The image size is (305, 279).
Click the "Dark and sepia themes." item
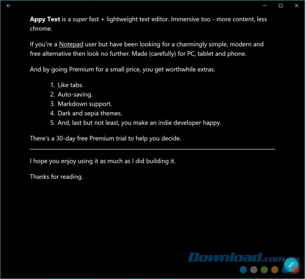(90, 113)
